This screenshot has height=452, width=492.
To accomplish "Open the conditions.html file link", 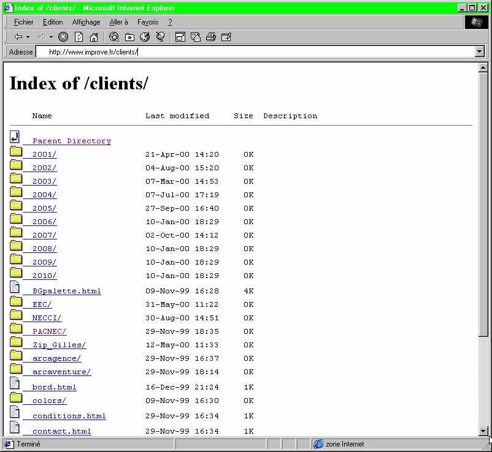I will click(69, 416).
